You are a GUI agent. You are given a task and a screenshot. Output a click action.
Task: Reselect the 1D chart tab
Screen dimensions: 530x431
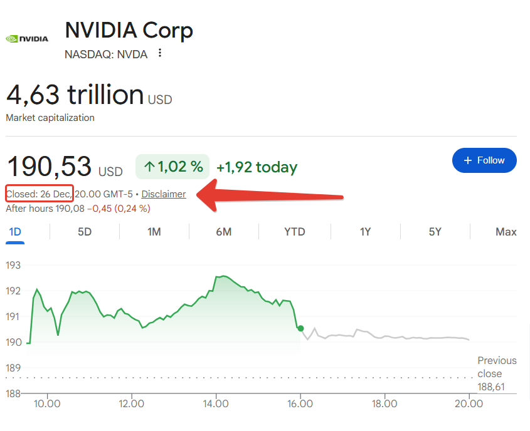pos(16,232)
